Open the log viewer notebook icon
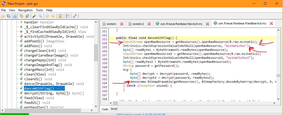The image size is (283, 115). pyautogui.click(x=68, y=16)
